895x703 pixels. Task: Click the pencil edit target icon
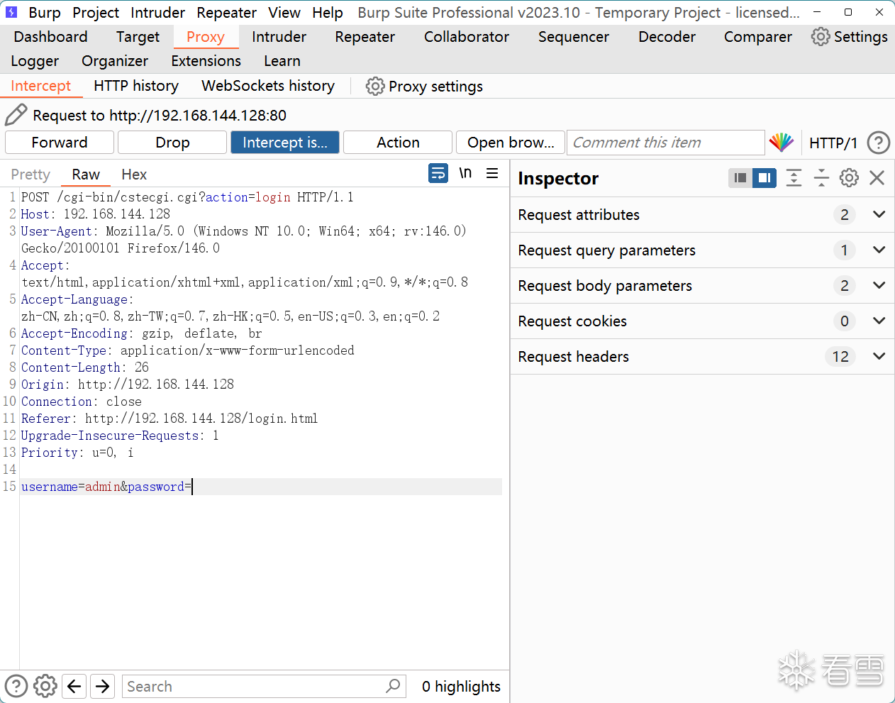(x=16, y=115)
